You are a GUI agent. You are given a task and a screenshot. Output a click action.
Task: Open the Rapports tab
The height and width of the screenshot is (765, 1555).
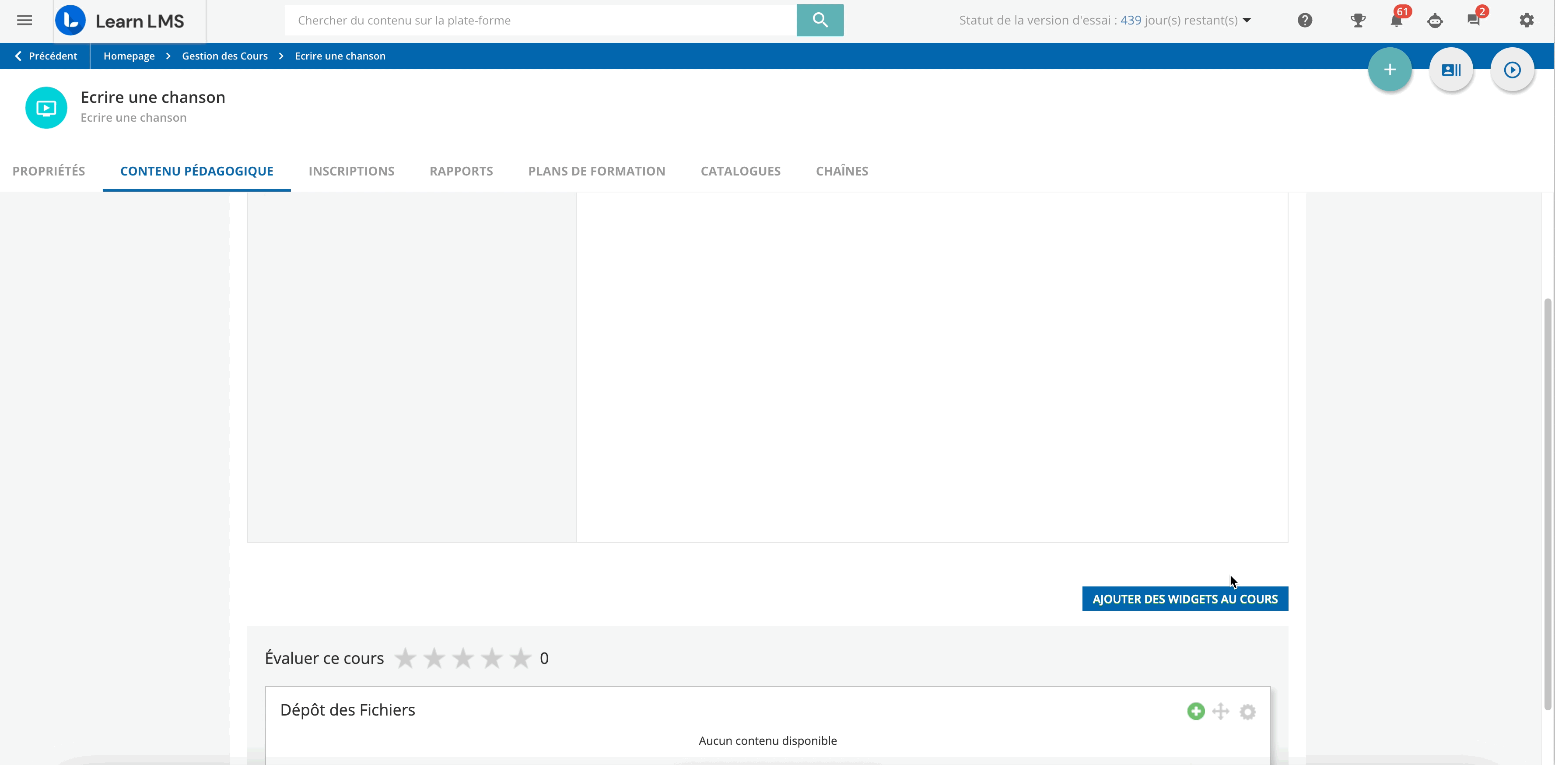click(461, 171)
